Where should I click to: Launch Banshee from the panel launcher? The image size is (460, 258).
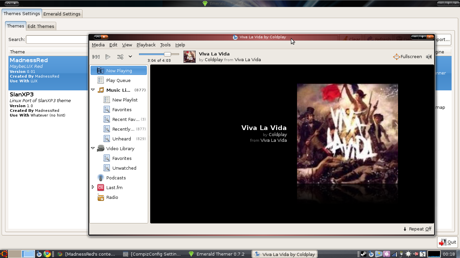coord(39,254)
